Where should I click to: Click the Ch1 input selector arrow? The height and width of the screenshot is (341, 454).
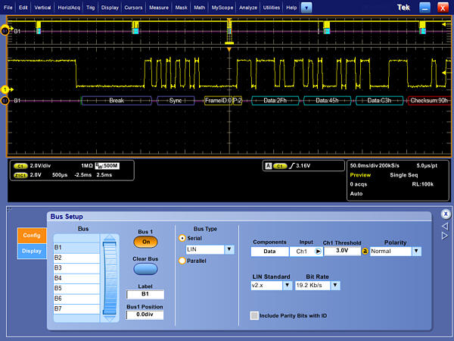(x=319, y=251)
